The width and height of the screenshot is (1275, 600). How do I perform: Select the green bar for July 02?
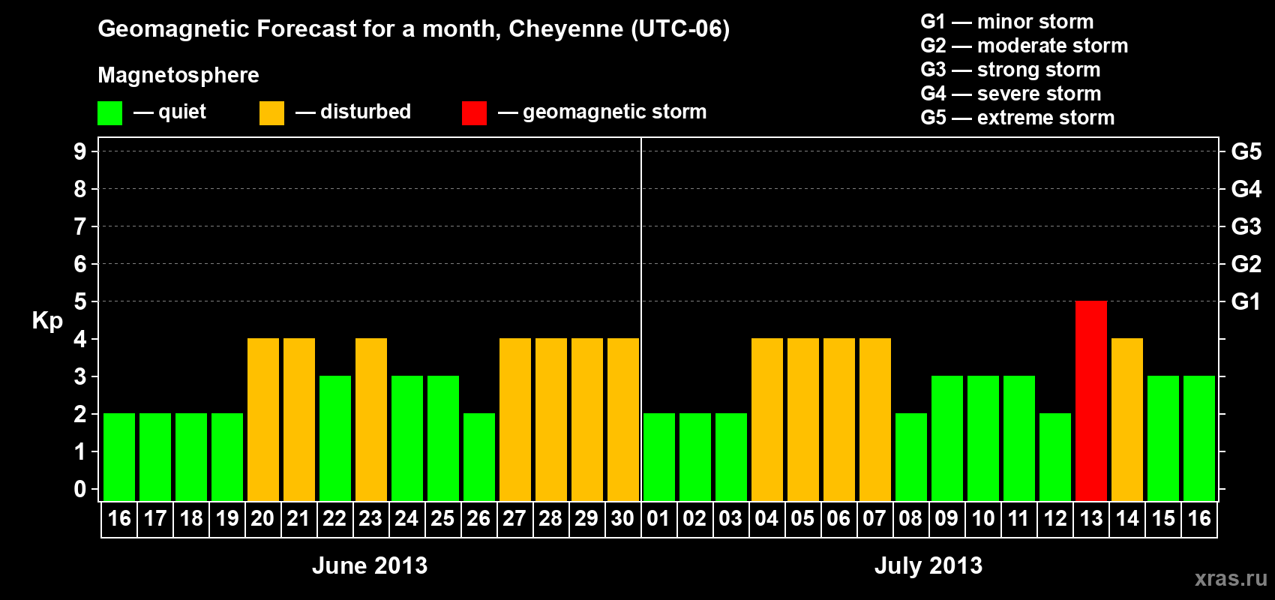[695, 457]
